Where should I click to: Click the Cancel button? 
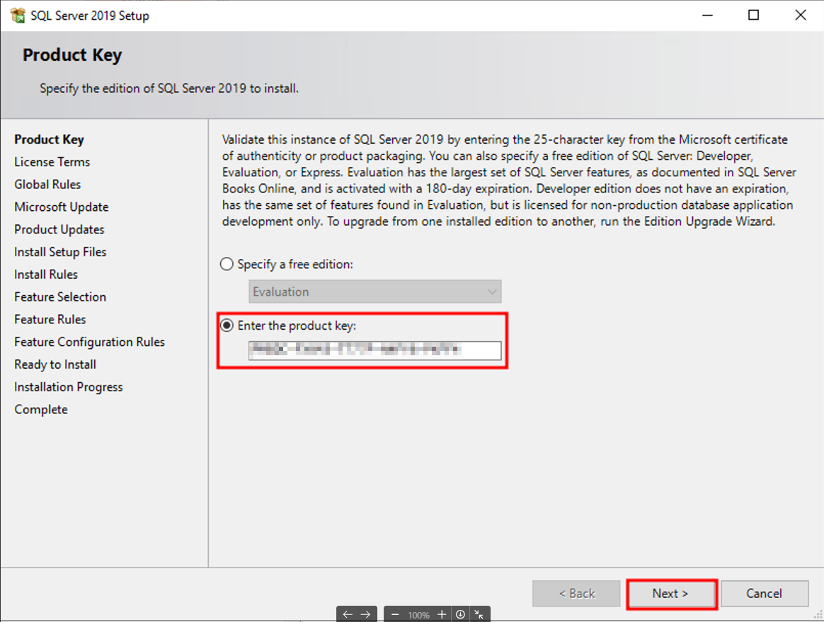[764, 594]
